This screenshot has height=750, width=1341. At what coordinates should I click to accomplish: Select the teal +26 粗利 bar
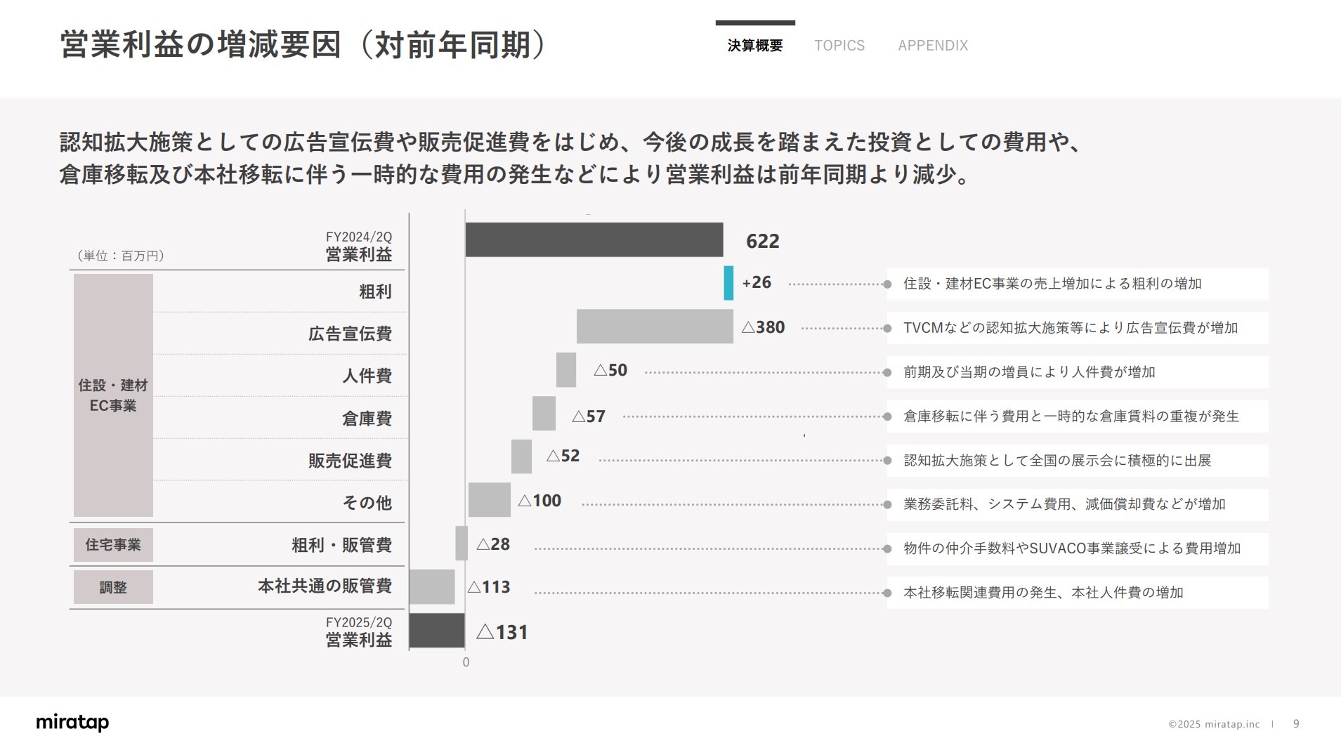click(729, 284)
